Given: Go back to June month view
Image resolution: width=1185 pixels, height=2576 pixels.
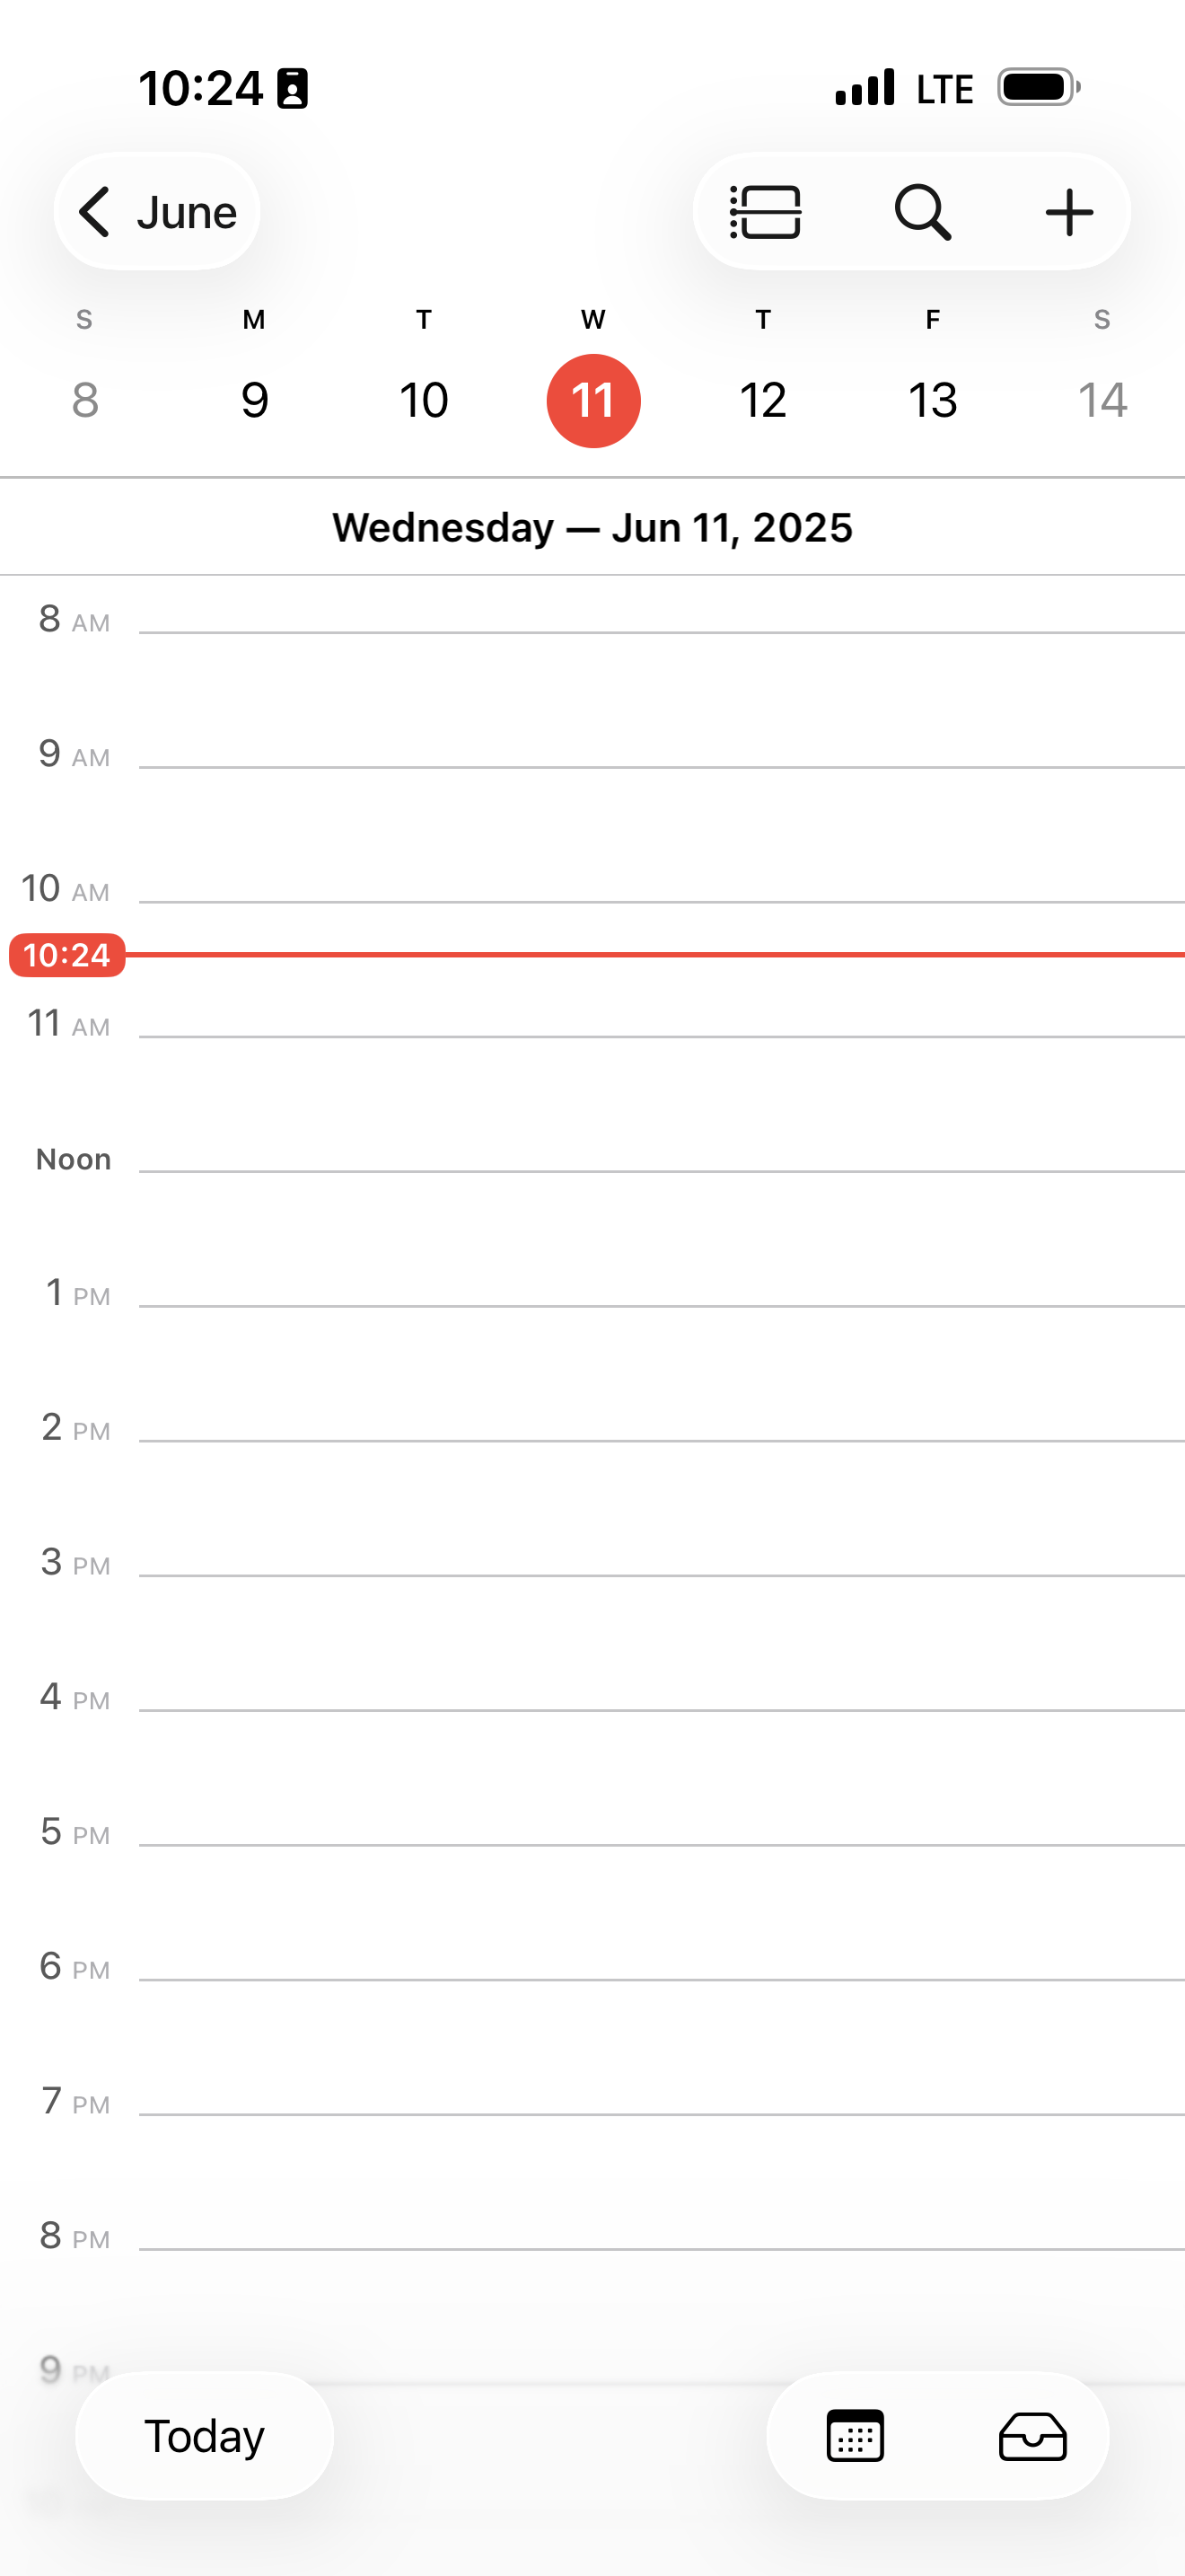Looking at the screenshot, I should click(x=157, y=212).
